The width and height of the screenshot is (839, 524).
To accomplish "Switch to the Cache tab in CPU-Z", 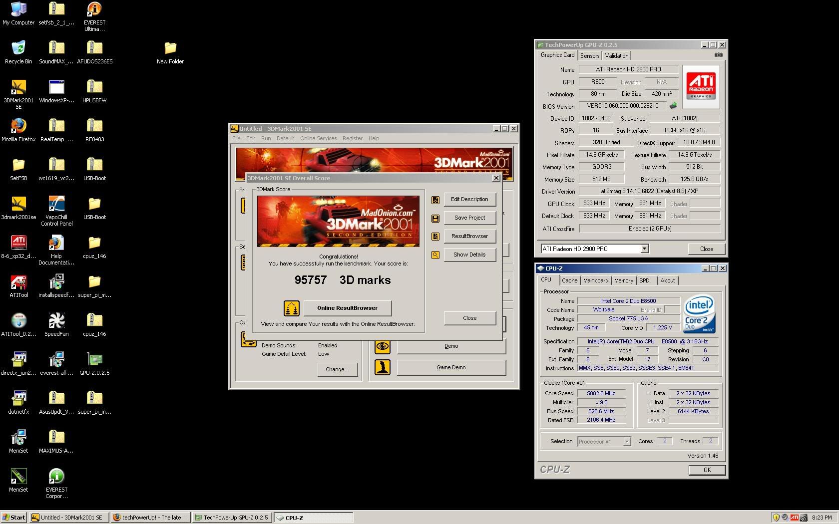I will (x=569, y=280).
